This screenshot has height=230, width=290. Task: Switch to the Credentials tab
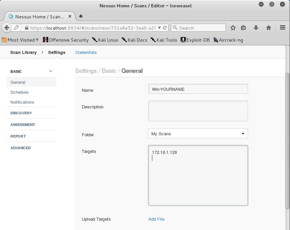(x=86, y=53)
